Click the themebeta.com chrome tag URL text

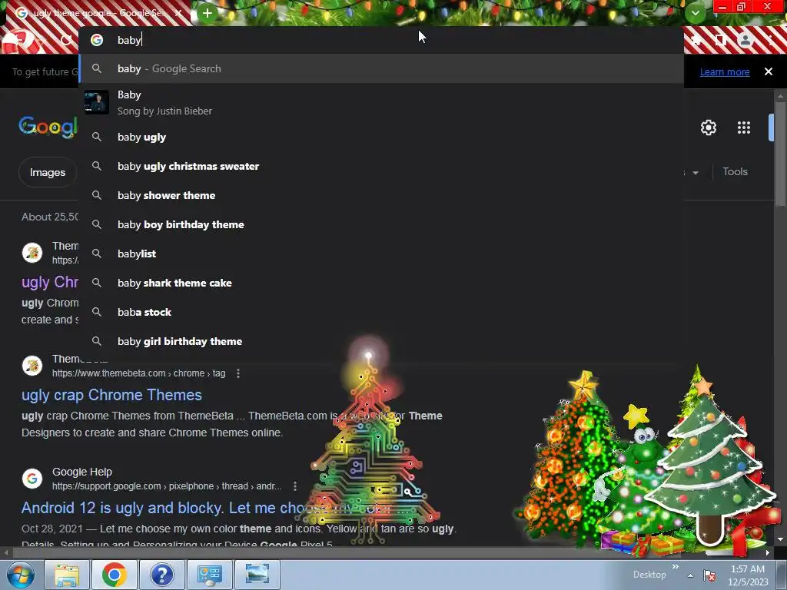pyautogui.click(x=138, y=373)
